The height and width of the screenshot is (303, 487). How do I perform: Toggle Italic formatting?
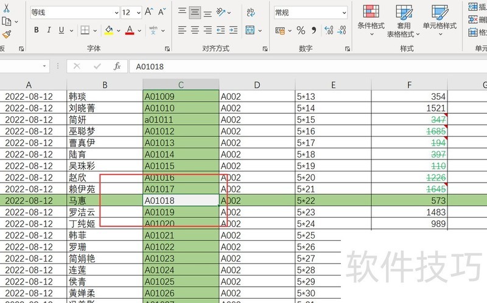[x=49, y=30]
